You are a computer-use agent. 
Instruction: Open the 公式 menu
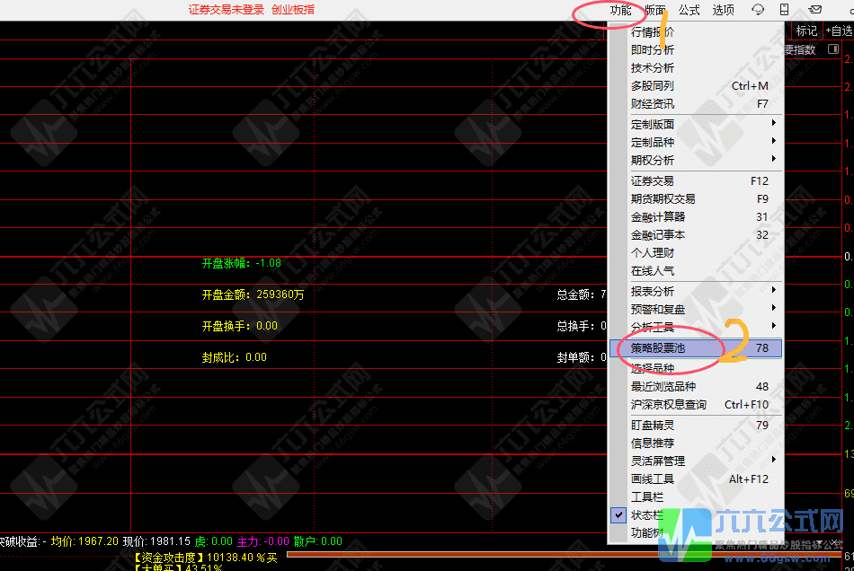click(x=689, y=10)
